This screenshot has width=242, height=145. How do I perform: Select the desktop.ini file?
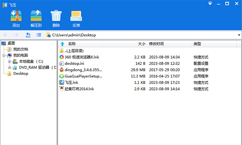click(x=74, y=63)
